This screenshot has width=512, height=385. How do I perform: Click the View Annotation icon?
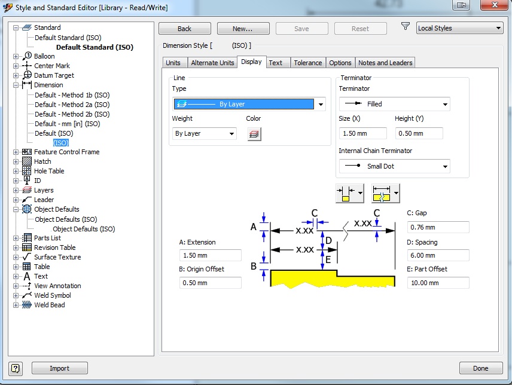coord(27,286)
